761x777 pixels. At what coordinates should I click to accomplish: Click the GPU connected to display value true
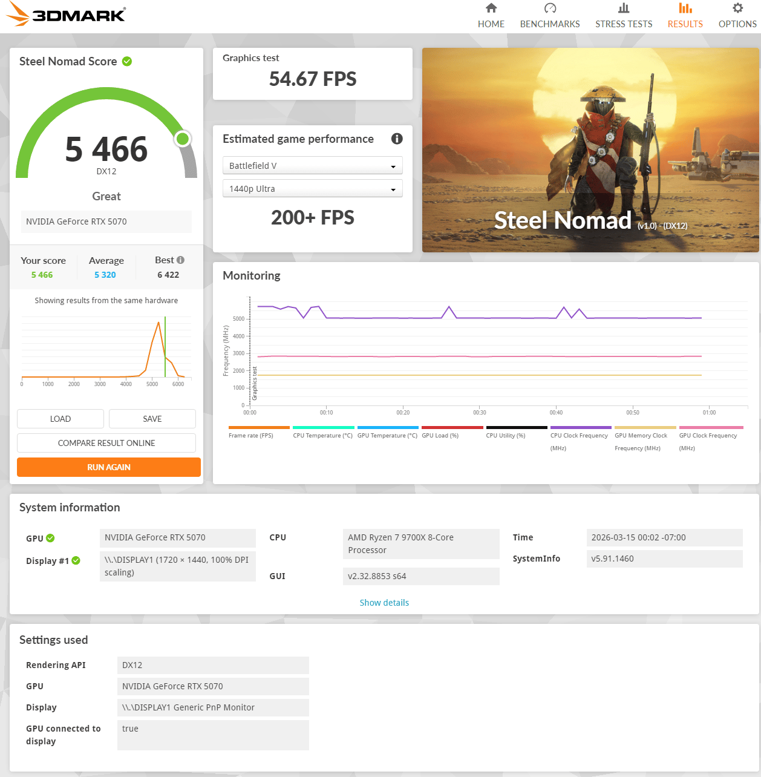[x=213, y=735]
